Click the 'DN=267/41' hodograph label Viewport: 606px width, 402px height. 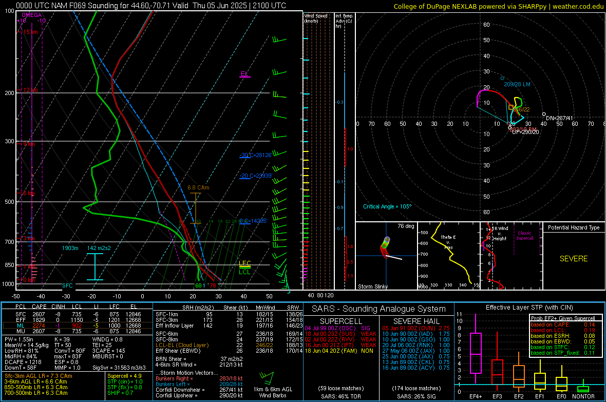560,118
